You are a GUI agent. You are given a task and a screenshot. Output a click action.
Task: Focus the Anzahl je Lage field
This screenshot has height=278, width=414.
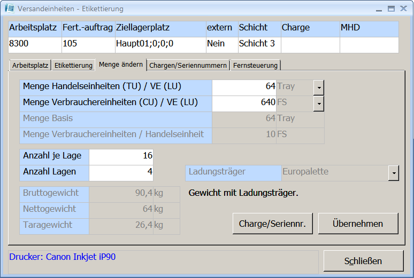tap(121, 156)
